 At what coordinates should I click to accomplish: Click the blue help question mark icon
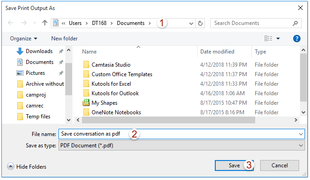[x=297, y=39]
